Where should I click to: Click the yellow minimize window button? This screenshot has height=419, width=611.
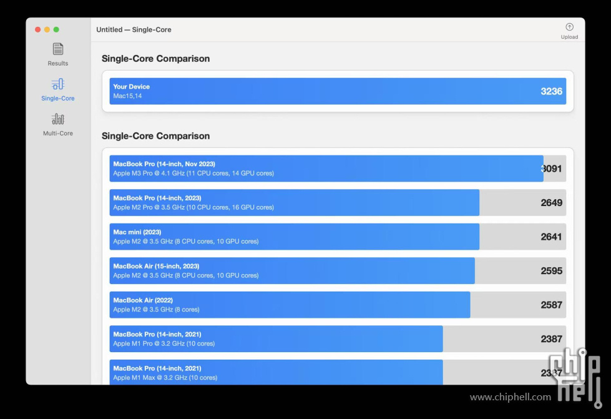pos(47,29)
